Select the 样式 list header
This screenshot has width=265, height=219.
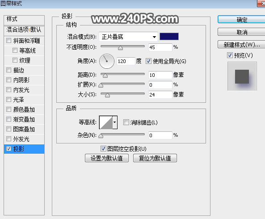[x=24, y=20]
